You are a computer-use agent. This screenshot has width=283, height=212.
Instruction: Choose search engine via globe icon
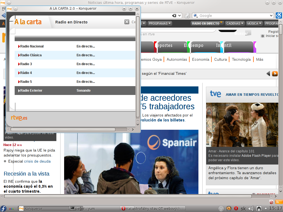(195, 16)
